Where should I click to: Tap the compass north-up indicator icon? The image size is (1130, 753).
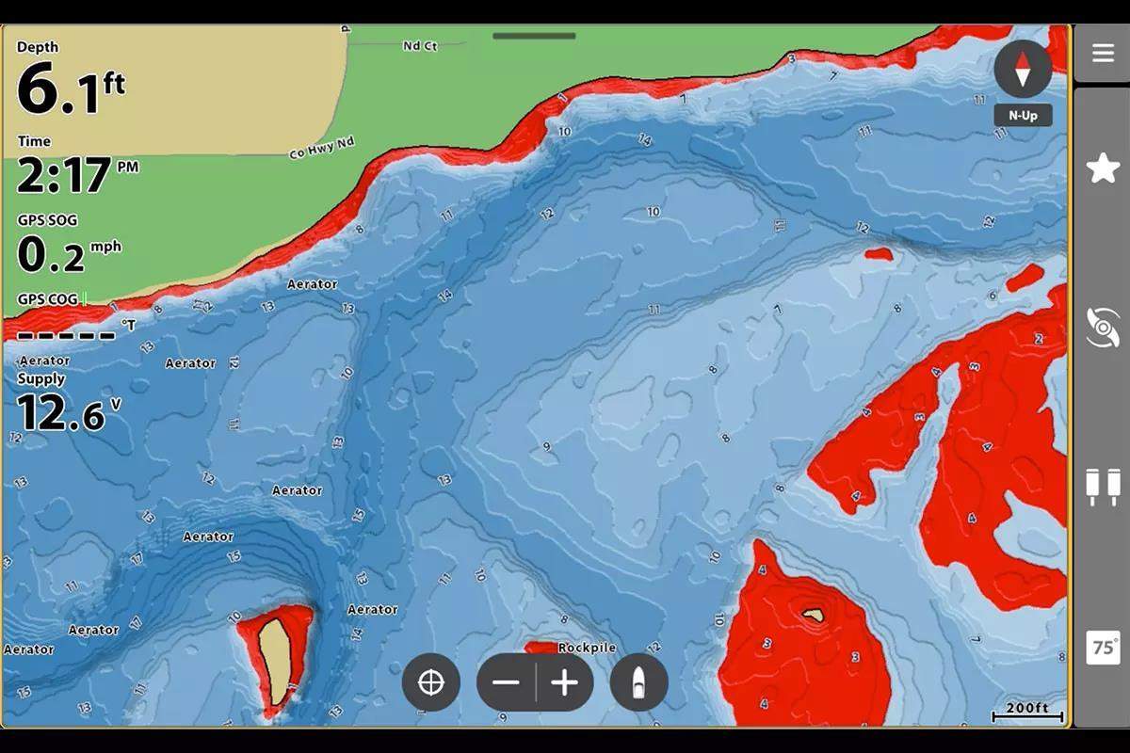tap(1023, 69)
